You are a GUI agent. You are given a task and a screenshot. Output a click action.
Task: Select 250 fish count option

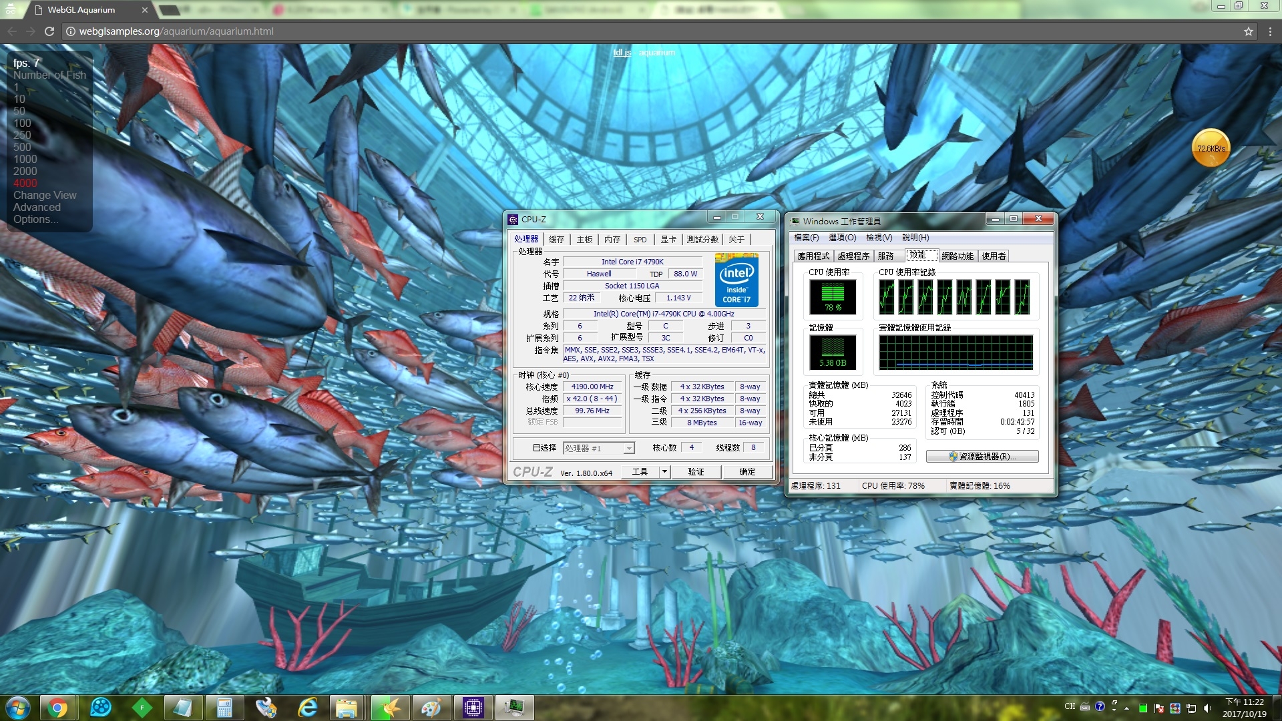(22, 135)
